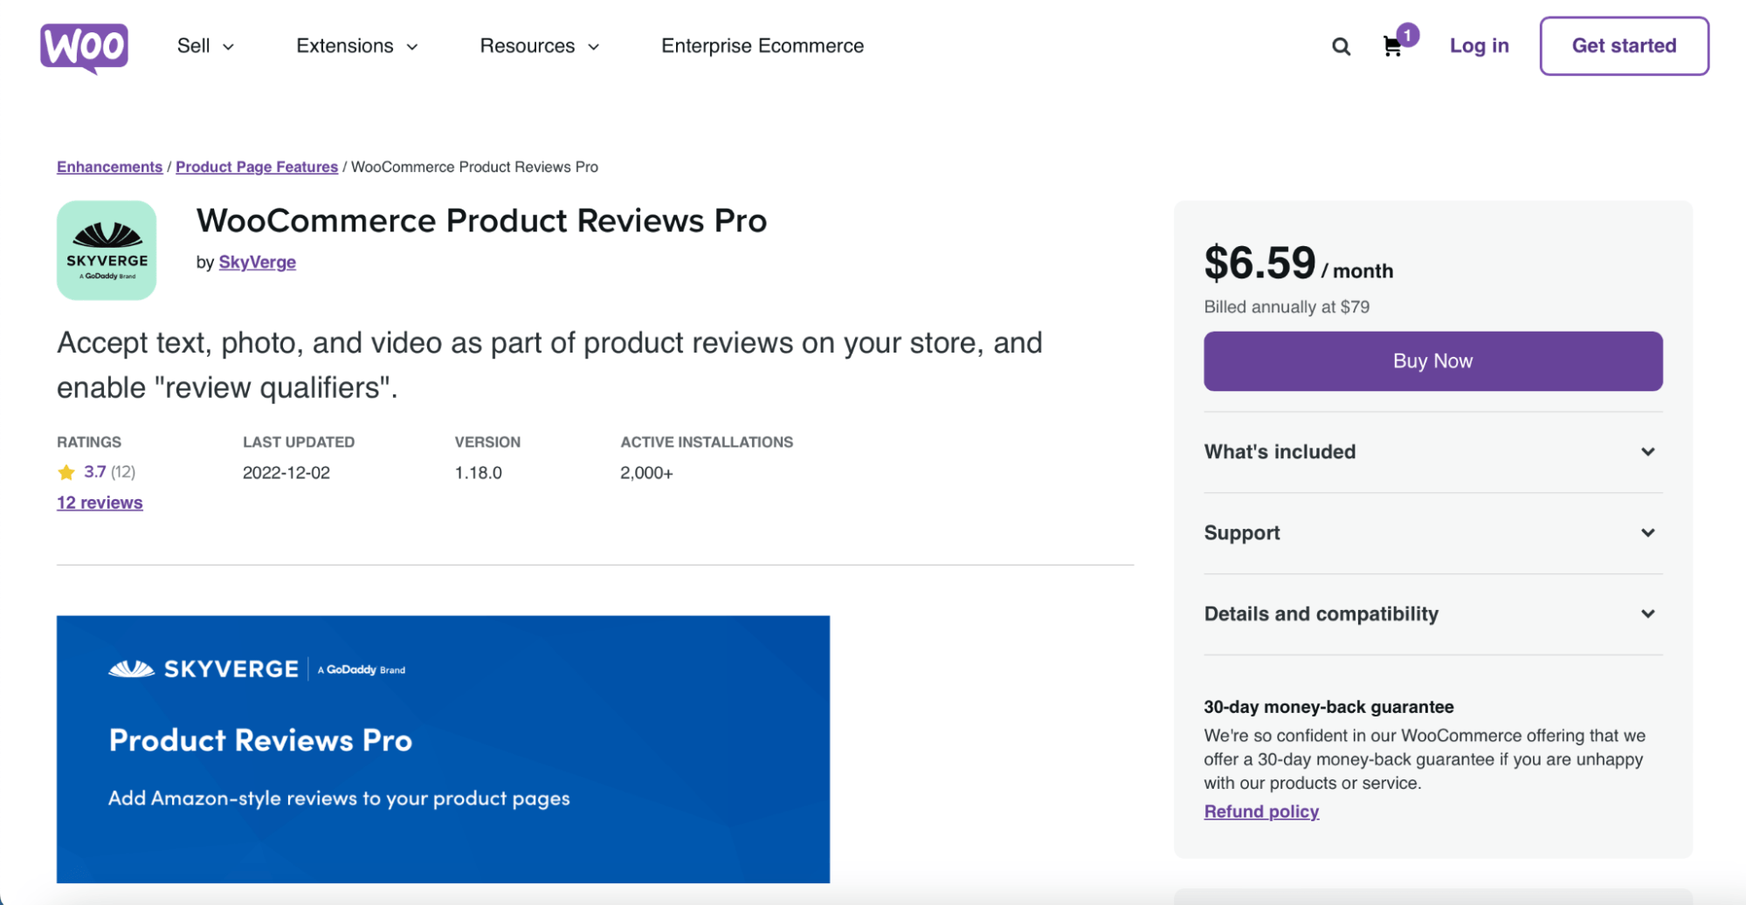The width and height of the screenshot is (1746, 905).
Task: Open the 12 reviews link
Action: [x=100, y=503]
